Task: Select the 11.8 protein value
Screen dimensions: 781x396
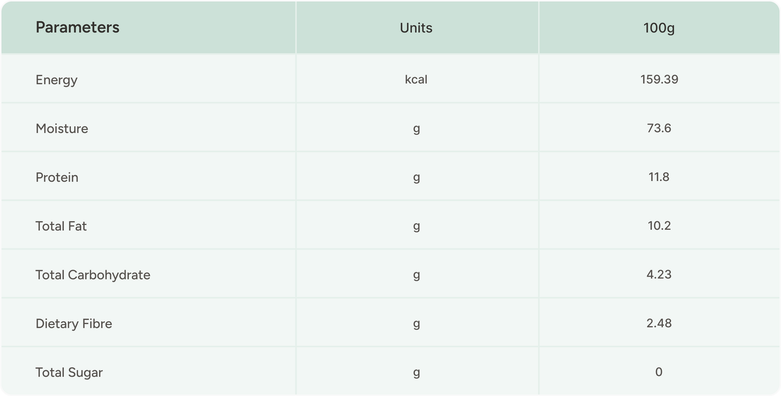Action: pyautogui.click(x=659, y=177)
